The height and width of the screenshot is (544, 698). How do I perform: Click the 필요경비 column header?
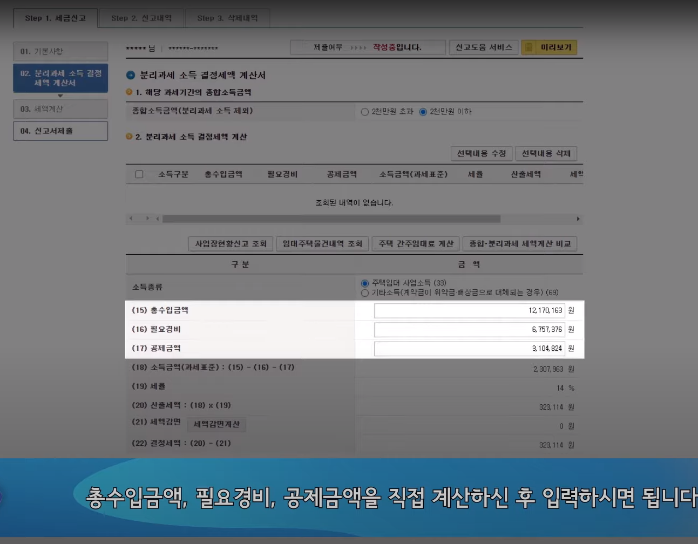pyautogui.click(x=282, y=174)
